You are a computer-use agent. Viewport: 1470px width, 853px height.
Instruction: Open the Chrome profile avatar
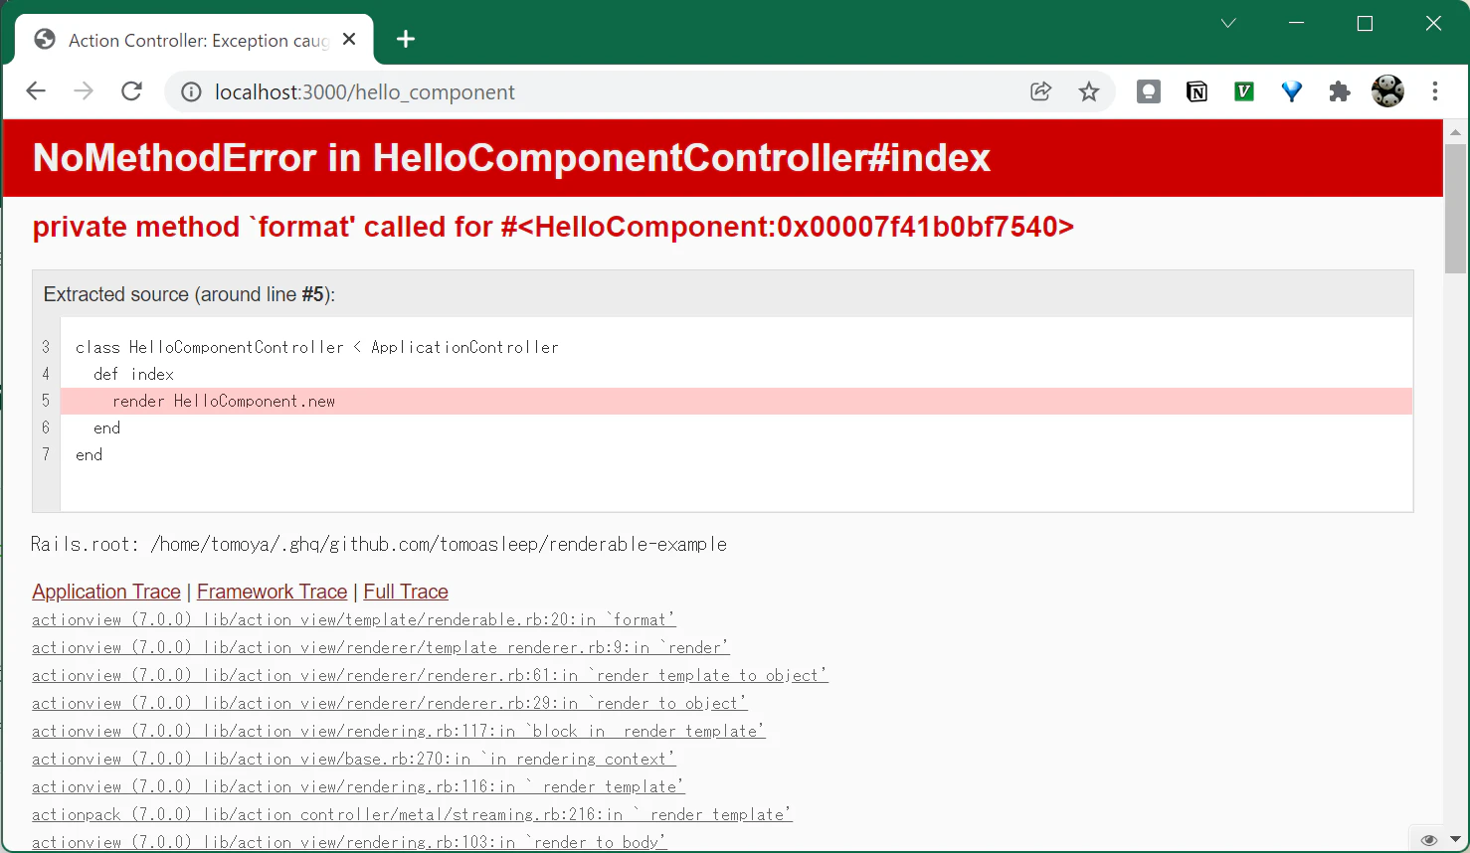point(1387,91)
